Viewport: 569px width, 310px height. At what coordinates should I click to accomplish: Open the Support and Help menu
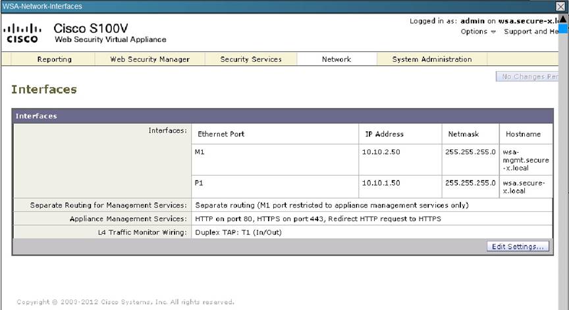(530, 32)
